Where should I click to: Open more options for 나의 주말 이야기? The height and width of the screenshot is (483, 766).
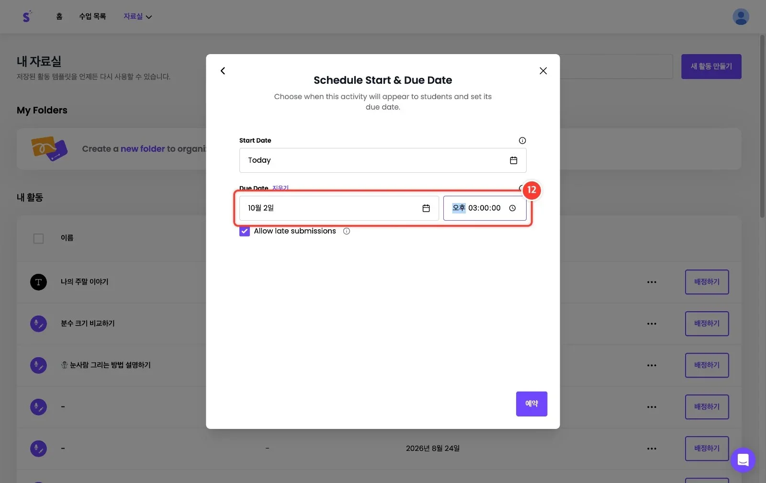pyautogui.click(x=652, y=282)
